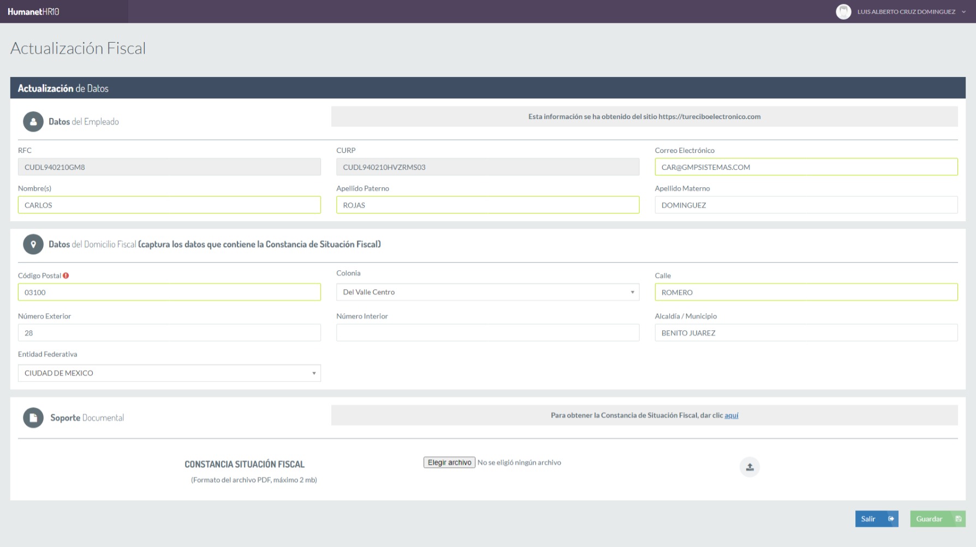This screenshot has height=547, width=976.
Task: Click the red warning icon next to Código Postal
Action: tap(66, 276)
